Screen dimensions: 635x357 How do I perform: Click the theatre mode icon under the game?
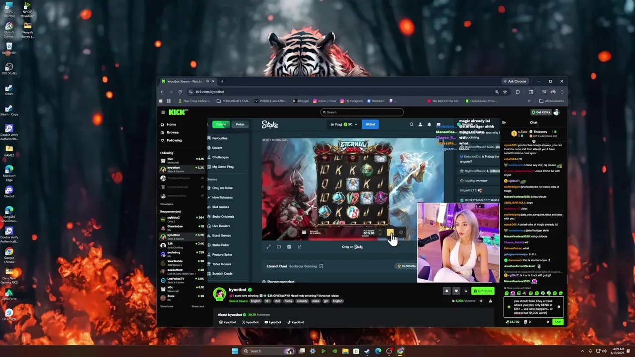point(279,247)
